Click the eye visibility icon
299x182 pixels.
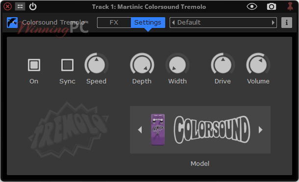click(x=252, y=7)
